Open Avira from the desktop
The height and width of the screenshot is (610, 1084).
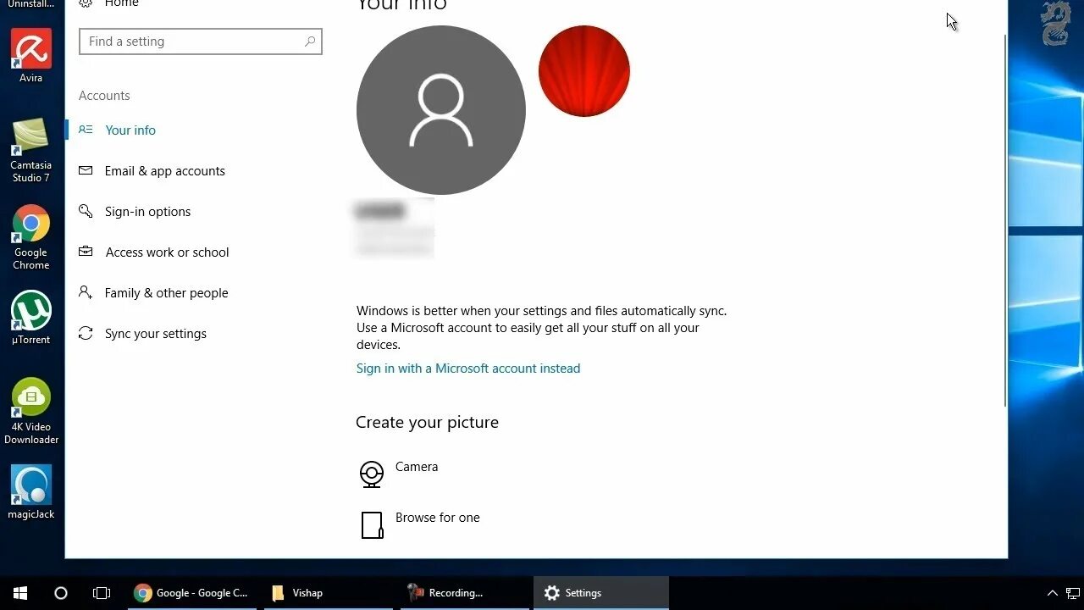(31, 51)
